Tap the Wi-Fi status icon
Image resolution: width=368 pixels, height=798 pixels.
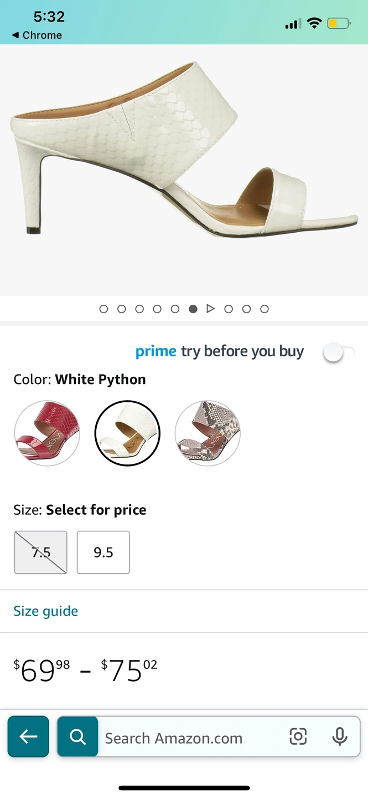click(314, 23)
